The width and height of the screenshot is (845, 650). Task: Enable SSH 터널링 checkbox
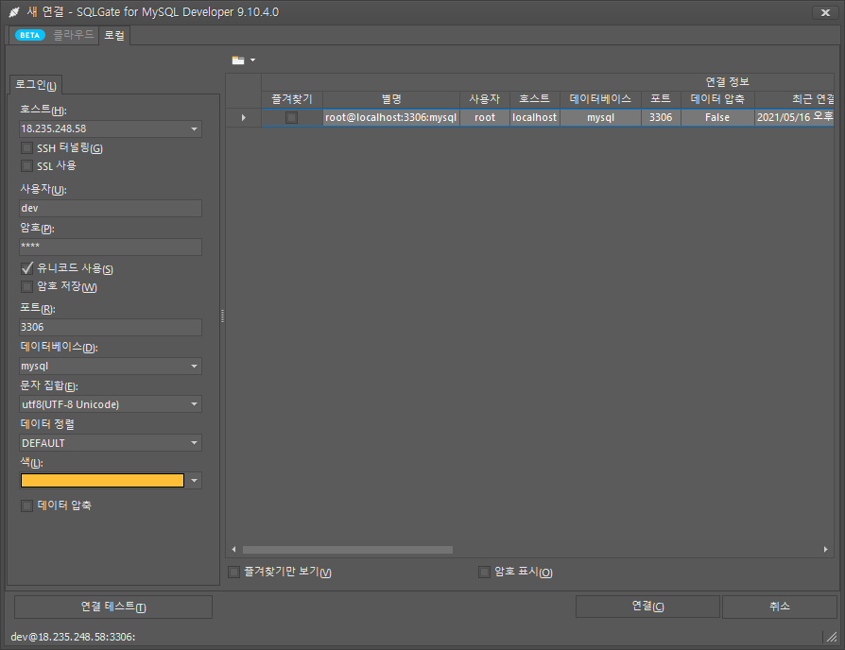tap(27, 148)
